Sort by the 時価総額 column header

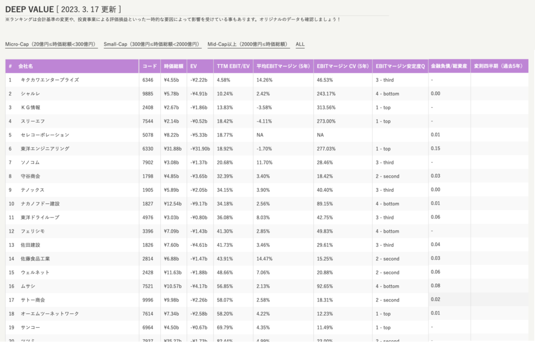point(173,66)
